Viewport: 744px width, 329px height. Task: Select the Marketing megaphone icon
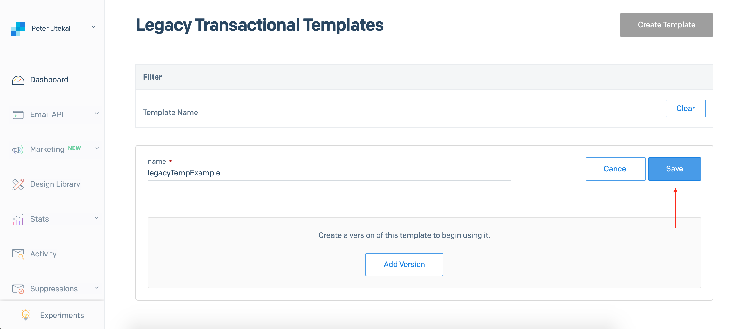pos(18,149)
